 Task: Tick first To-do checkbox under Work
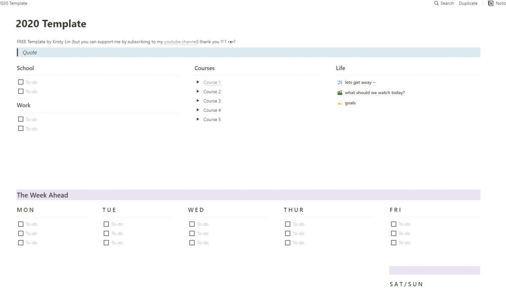pyautogui.click(x=21, y=119)
